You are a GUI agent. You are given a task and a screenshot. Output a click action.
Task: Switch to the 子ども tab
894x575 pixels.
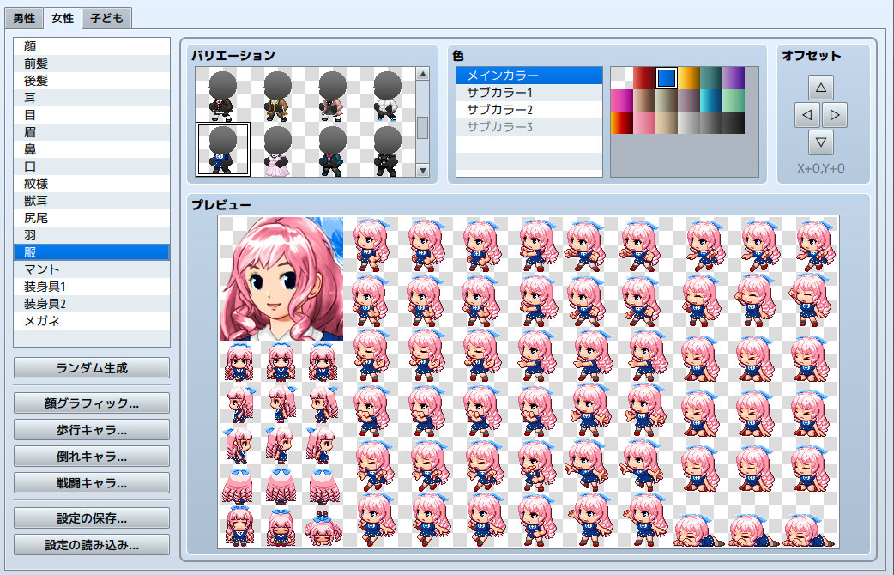108,17
